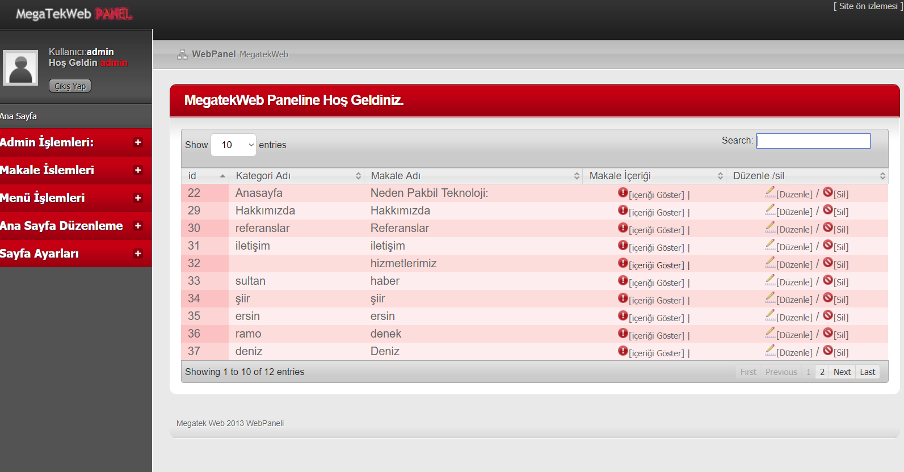Expand the Sayfa Ayarları sidebar section

click(x=138, y=254)
